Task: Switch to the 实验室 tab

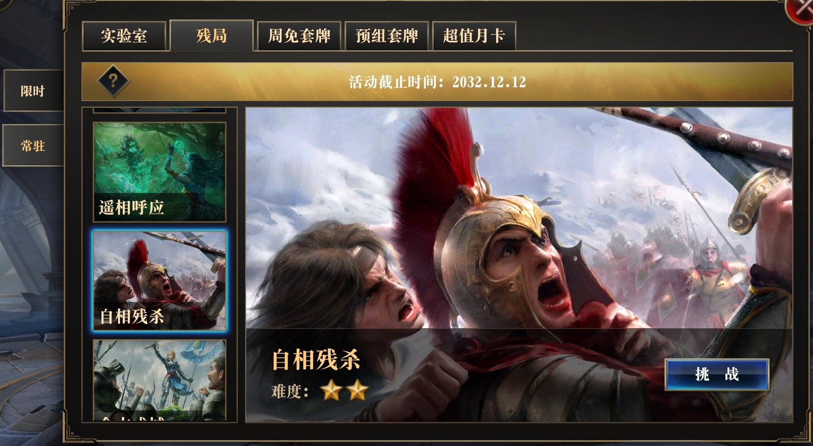Action: click(124, 36)
